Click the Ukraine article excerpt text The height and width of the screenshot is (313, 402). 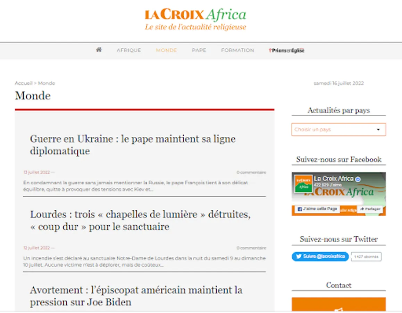pyautogui.click(x=135, y=186)
